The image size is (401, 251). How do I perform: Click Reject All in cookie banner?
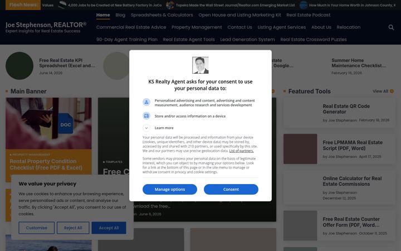[73, 228]
